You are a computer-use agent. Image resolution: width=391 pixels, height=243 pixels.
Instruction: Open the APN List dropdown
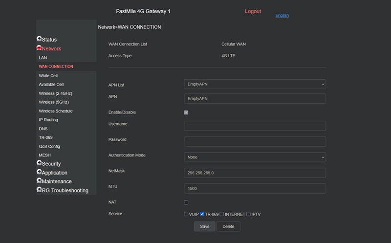click(x=255, y=85)
